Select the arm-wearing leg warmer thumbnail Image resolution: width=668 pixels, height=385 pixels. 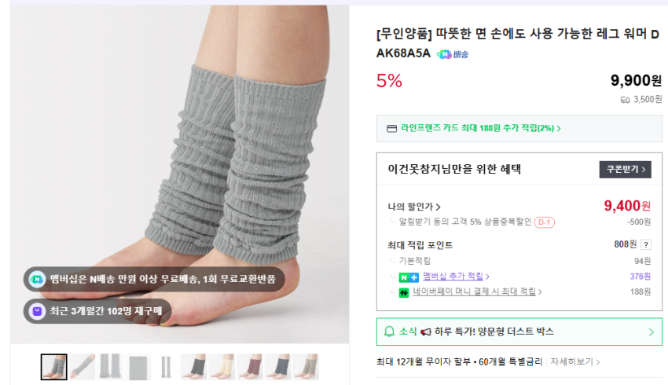[x=83, y=367]
